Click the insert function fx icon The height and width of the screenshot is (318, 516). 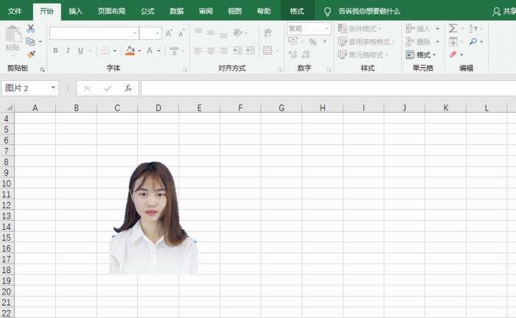click(x=128, y=88)
